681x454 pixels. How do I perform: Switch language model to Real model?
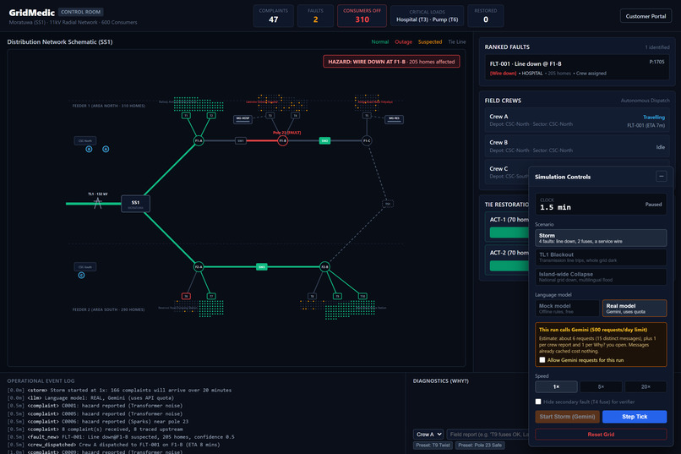coord(635,309)
